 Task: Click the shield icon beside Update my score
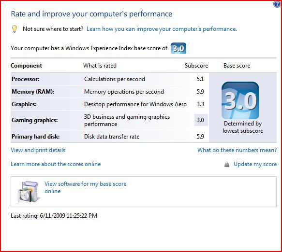pyautogui.click(x=227, y=164)
